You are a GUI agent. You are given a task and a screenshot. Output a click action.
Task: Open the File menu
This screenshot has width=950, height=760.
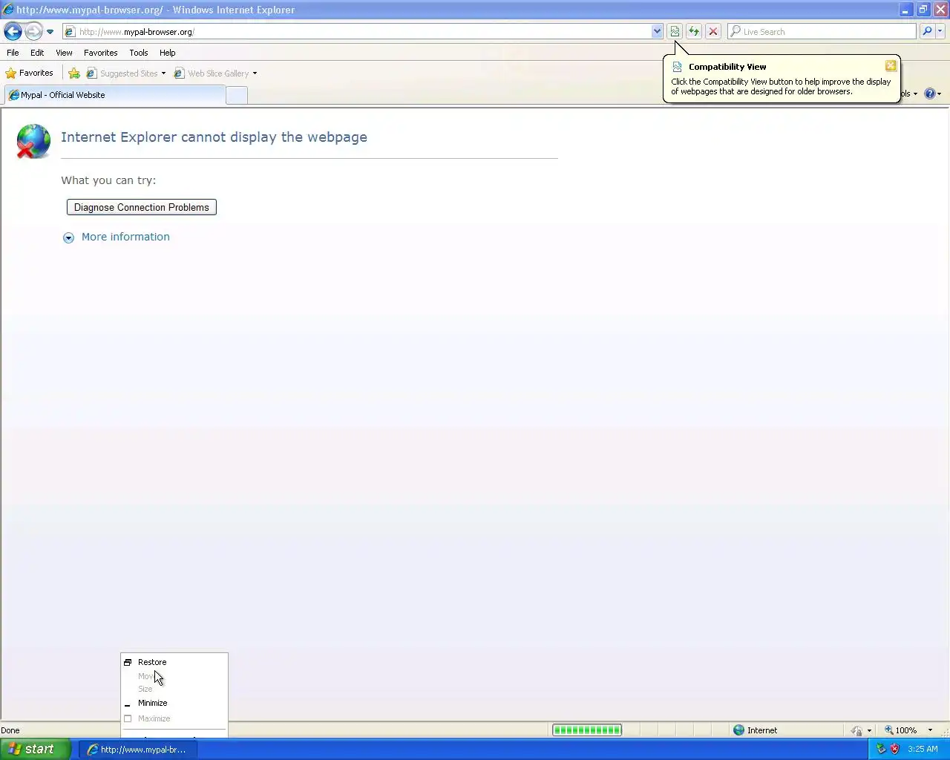tap(13, 53)
